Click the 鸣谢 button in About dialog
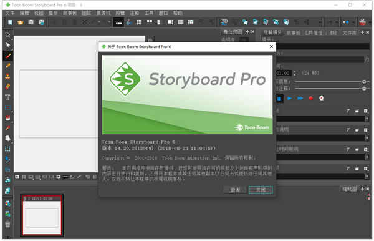Image resolution: width=374 pixels, height=241 pixels. point(235,190)
